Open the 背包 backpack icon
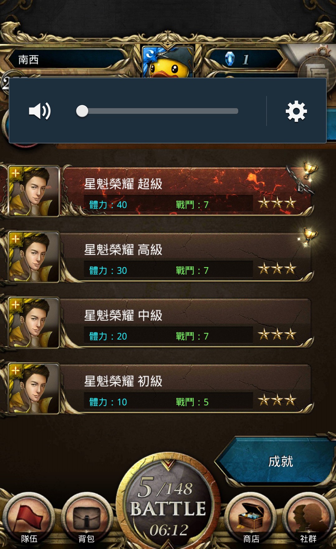The height and width of the screenshot is (549, 336). click(87, 519)
